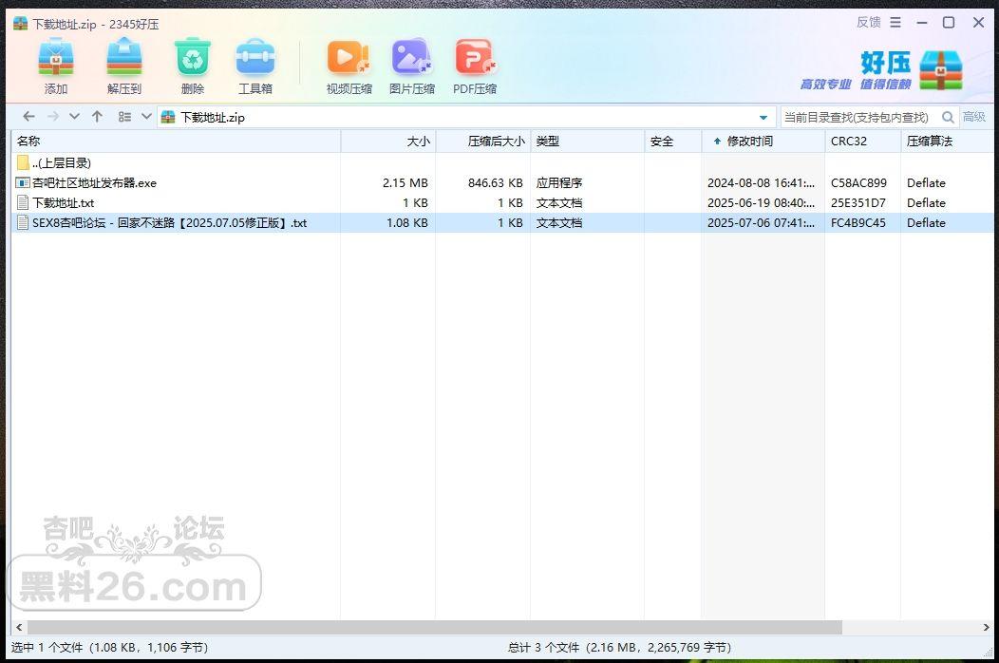
Task: Click the text file icon of 下载地址.txt
Action: pyautogui.click(x=22, y=202)
